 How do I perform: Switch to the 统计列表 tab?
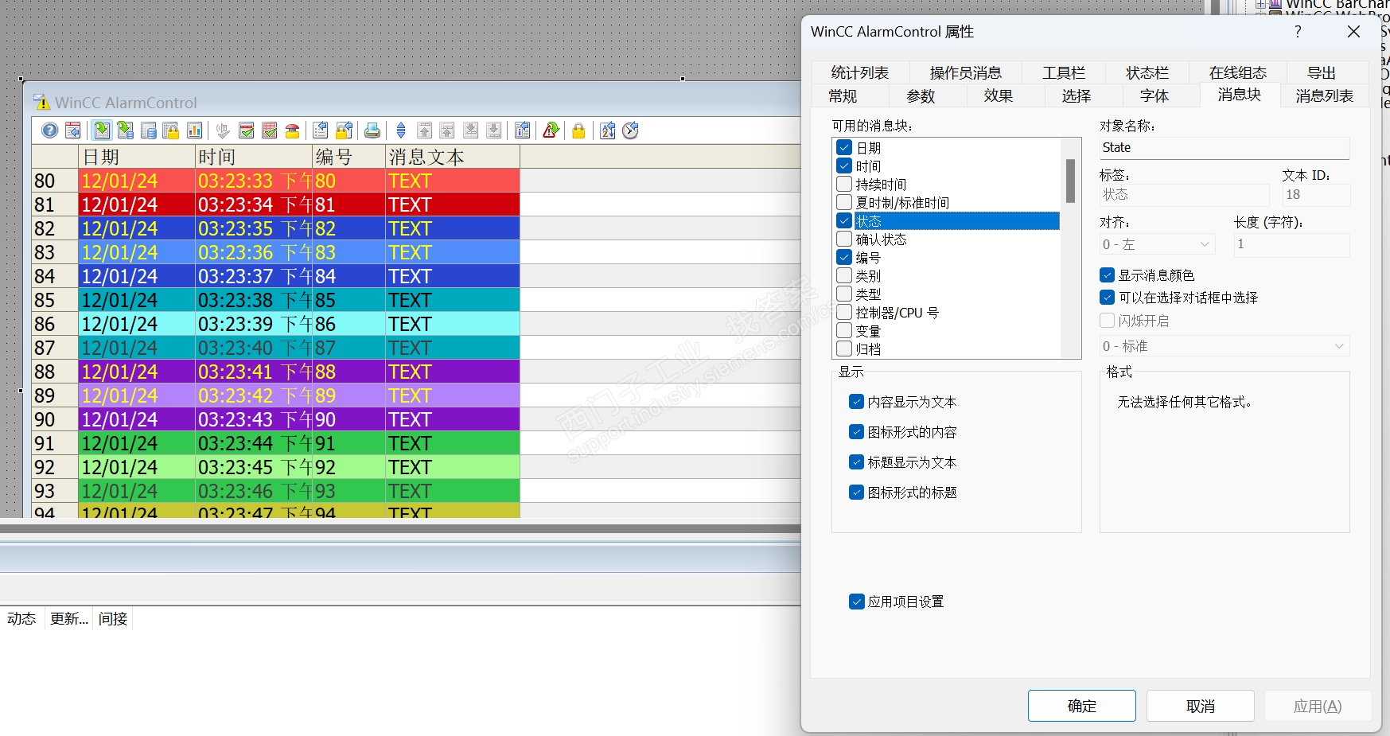pyautogui.click(x=859, y=73)
